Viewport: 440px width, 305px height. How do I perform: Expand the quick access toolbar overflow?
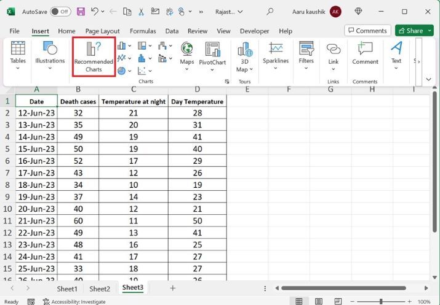click(x=201, y=12)
